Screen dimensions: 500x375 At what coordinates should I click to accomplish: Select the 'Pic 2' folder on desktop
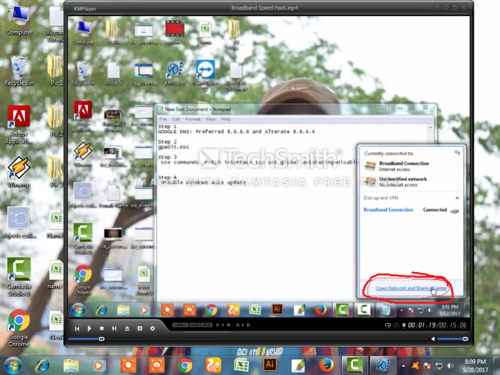point(56,121)
